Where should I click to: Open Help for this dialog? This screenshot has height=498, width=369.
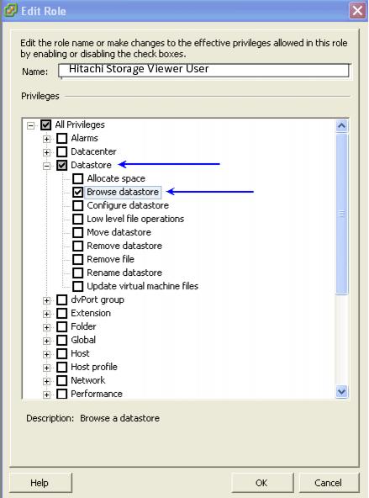tap(40, 483)
